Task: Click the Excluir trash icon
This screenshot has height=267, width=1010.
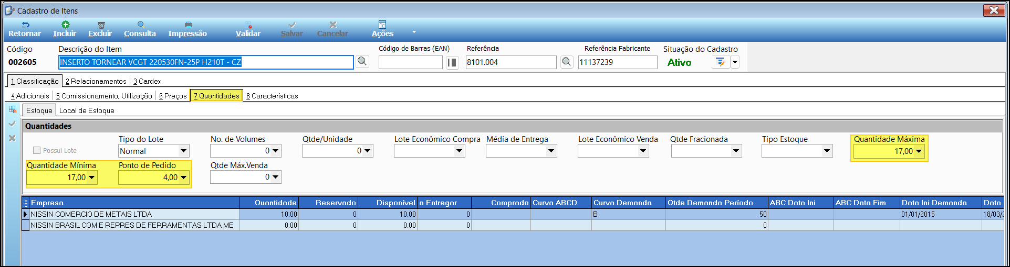Action: pos(101,25)
